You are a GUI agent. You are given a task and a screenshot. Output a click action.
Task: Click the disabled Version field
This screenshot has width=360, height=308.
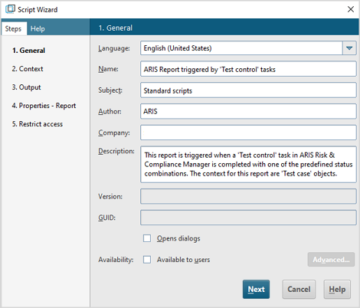click(x=248, y=196)
